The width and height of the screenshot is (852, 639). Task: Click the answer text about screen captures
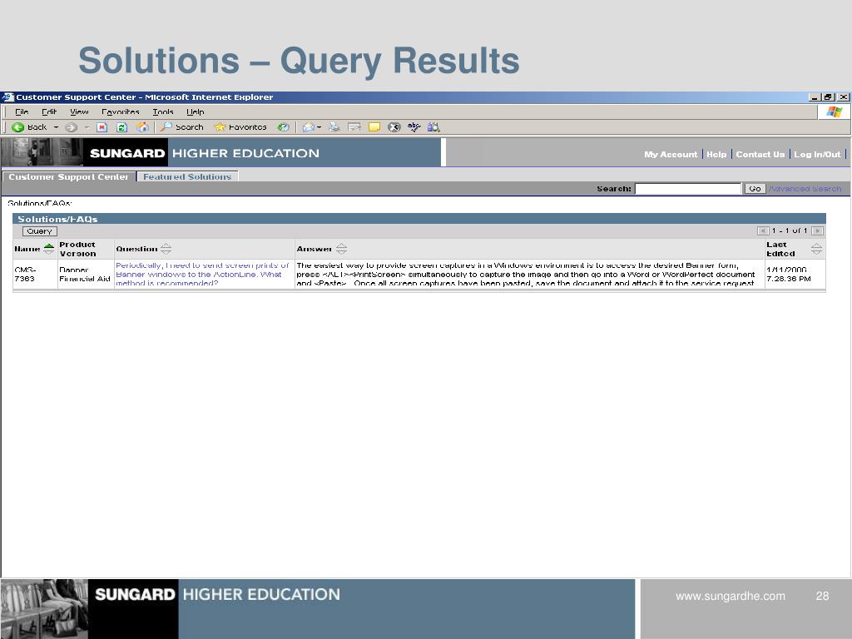tap(526, 275)
